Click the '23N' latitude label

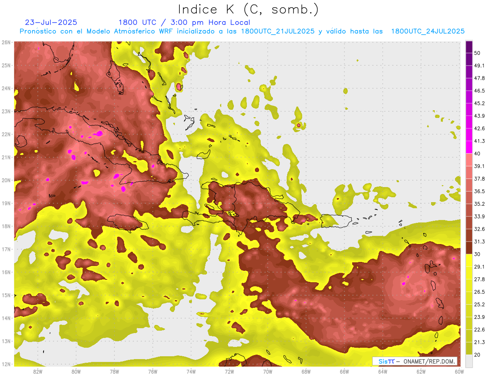(6, 111)
